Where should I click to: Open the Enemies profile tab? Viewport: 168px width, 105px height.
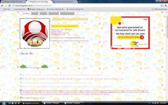click(x=44, y=13)
